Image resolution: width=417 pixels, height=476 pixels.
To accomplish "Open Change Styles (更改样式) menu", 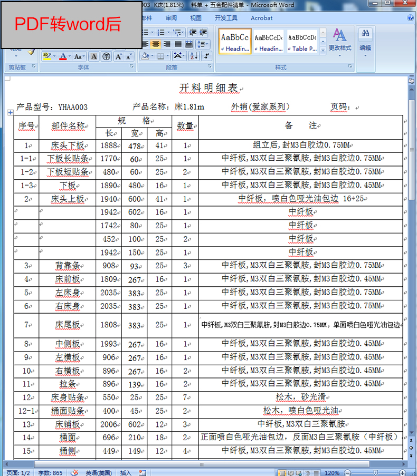I will 340,43.
